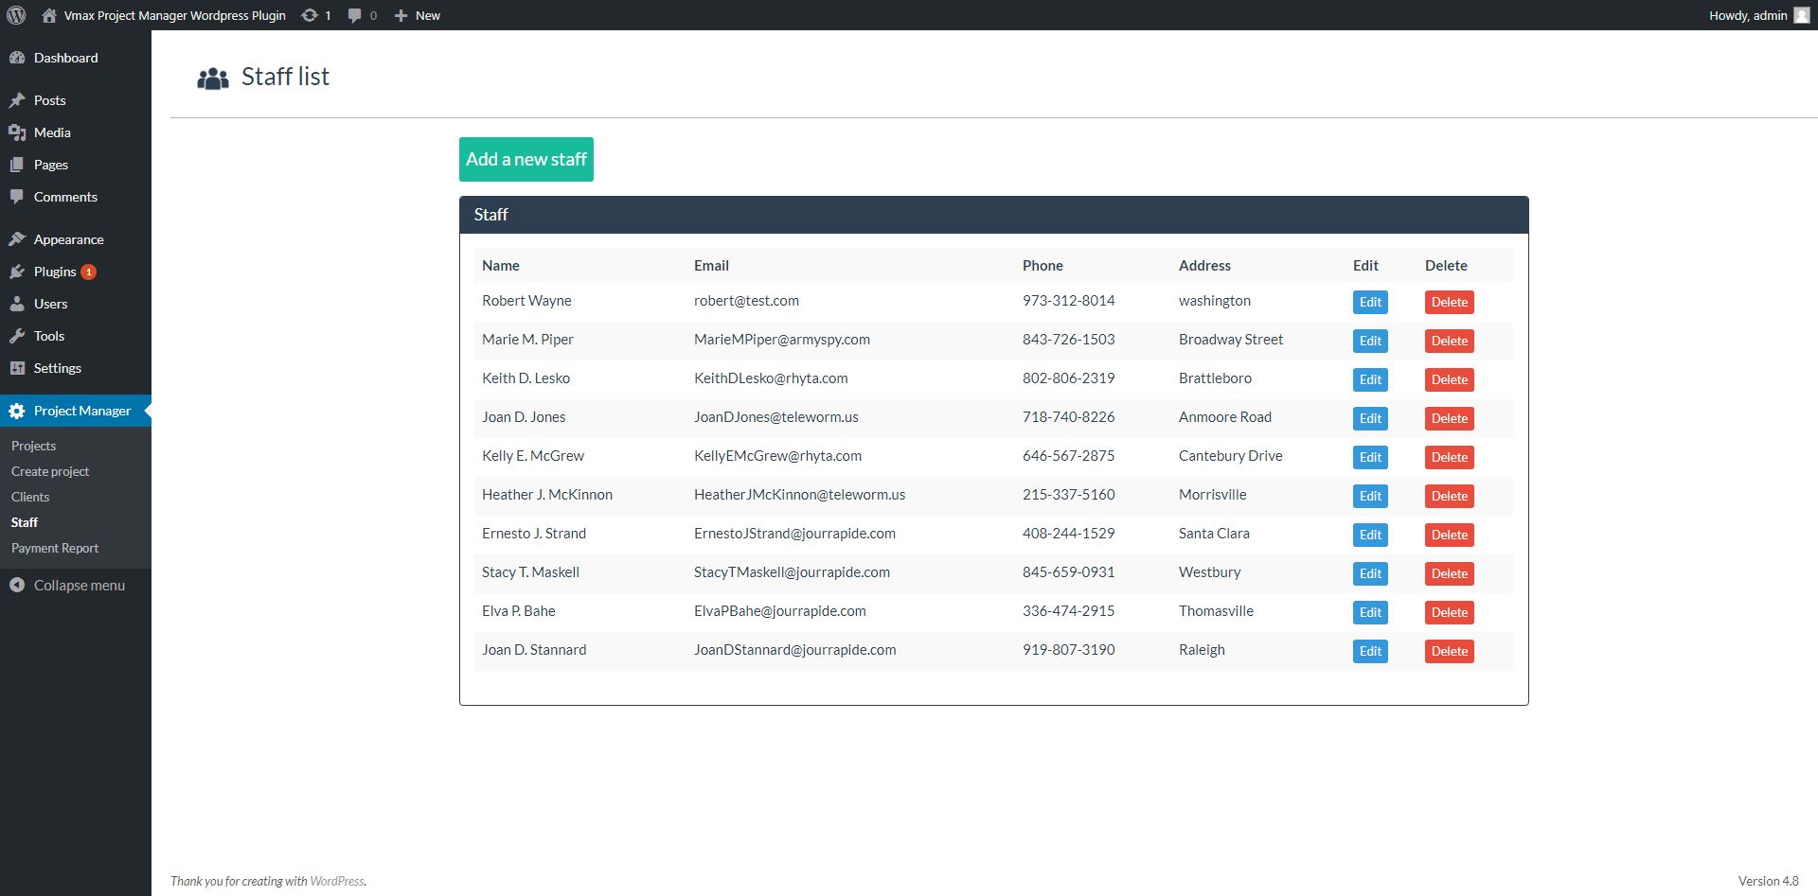Edit Stacy T. Maskell's record

click(1370, 573)
